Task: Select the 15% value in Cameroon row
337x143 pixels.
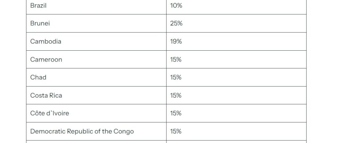Action: tap(176, 60)
